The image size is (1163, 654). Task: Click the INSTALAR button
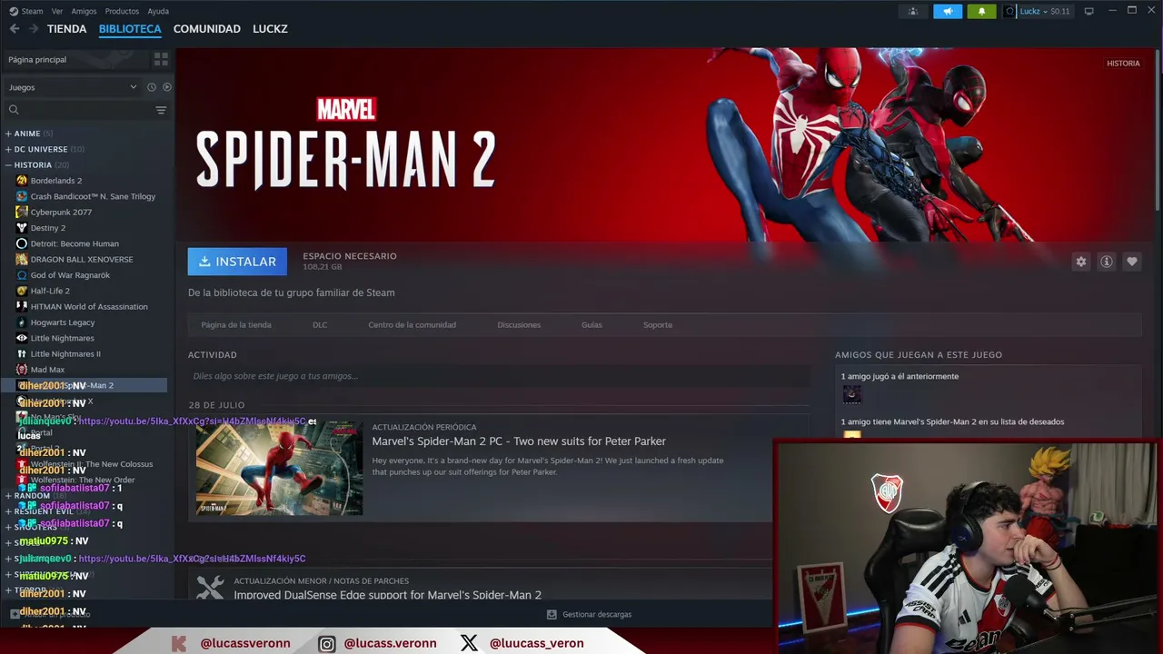(x=237, y=262)
